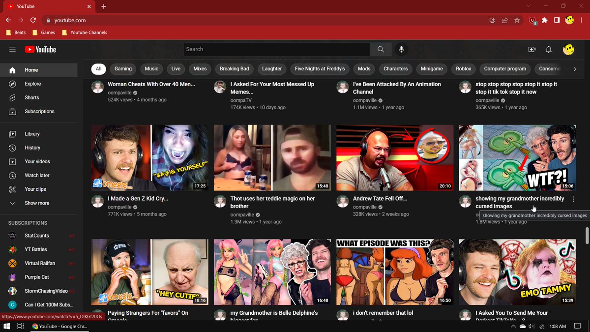
Task: Open Youtube Channels bookmarks folder
Action: pos(85,32)
